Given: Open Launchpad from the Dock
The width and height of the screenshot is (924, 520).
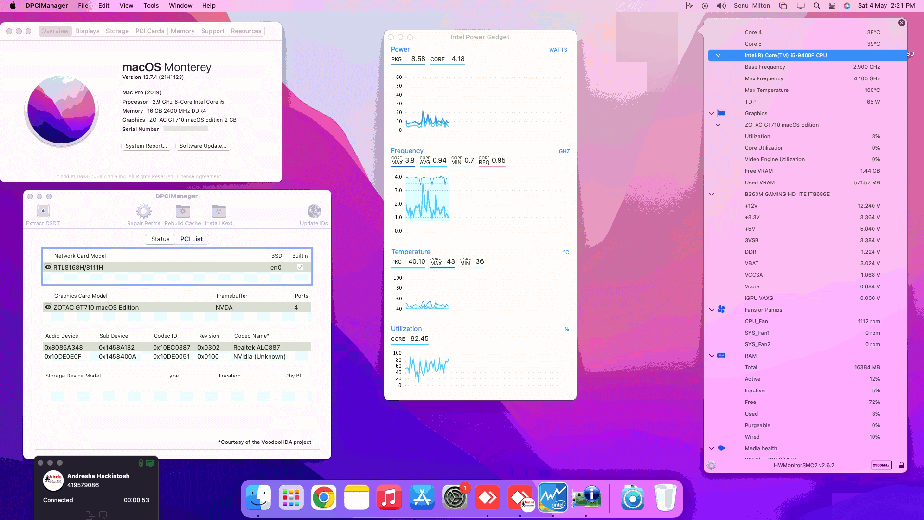Looking at the screenshot, I should pyautogui.click(x=291, y=497).
